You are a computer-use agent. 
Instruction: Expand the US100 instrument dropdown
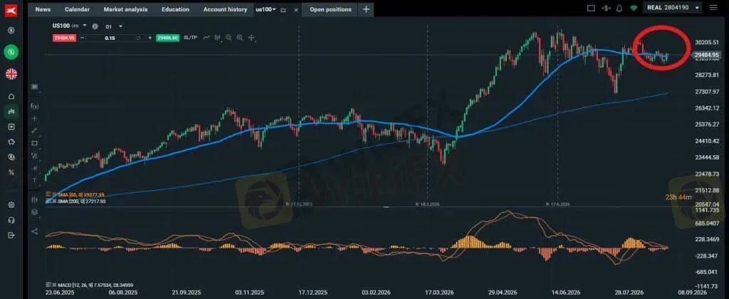click(85, 26)
